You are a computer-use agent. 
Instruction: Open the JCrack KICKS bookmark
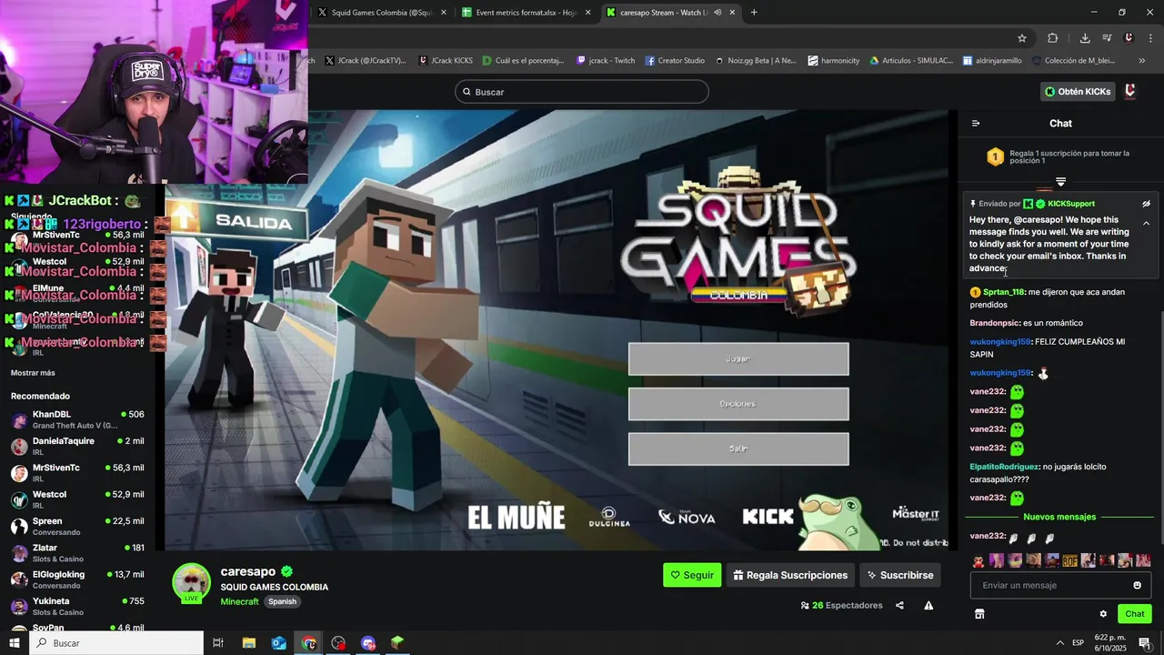446,61
